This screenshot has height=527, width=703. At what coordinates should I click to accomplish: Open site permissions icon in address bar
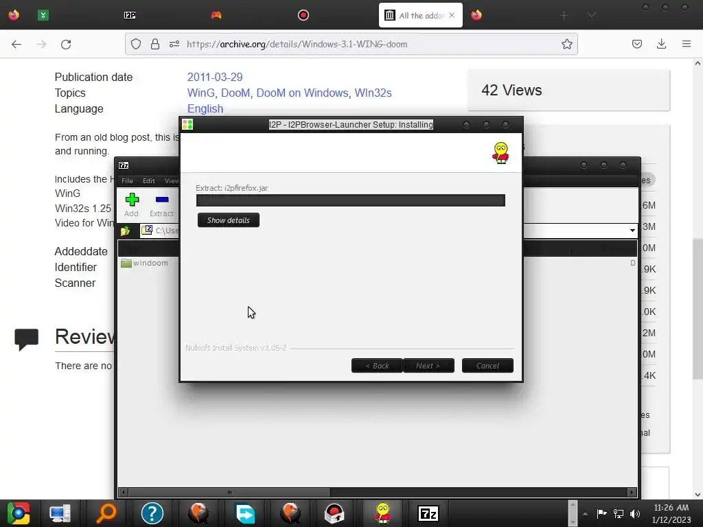pyautogui.click(x=174, y=44)
